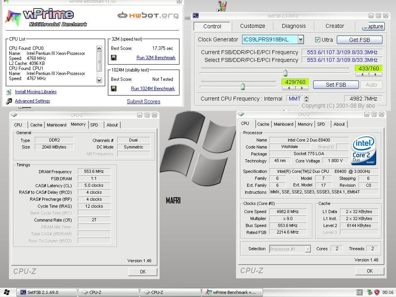
Task: Click the Advanced Settings wrench icon
Action: pos(9,101)
